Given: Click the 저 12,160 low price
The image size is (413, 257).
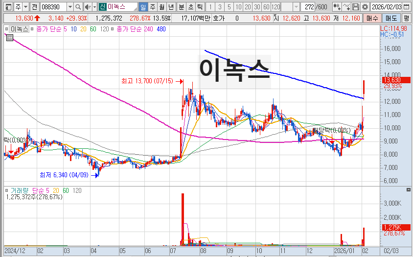Looking at the screenshot, I should (346, 18).
